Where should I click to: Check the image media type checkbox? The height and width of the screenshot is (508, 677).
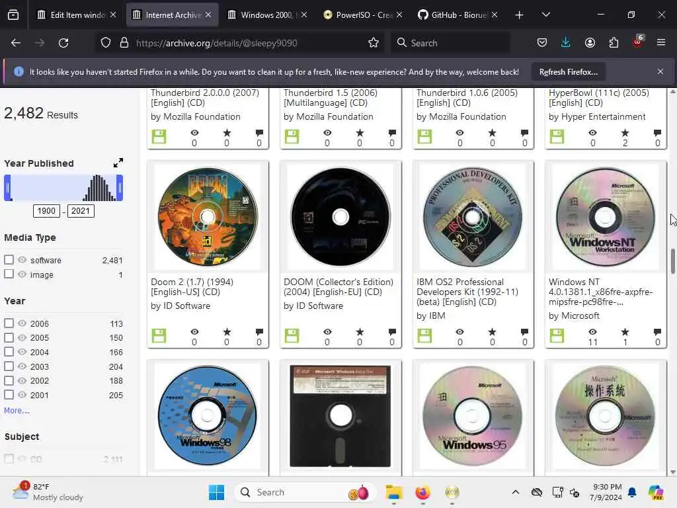coord(9,274)
